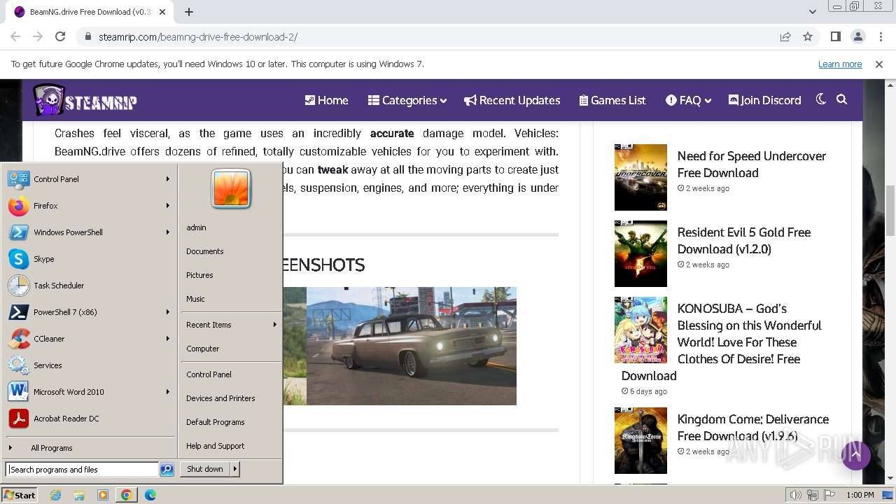Image resolution: width=896 pixels, height=504 pixels.
Task: Expand PowerShell 7 (x86) jump list arrow
Action: coord(168,312)
